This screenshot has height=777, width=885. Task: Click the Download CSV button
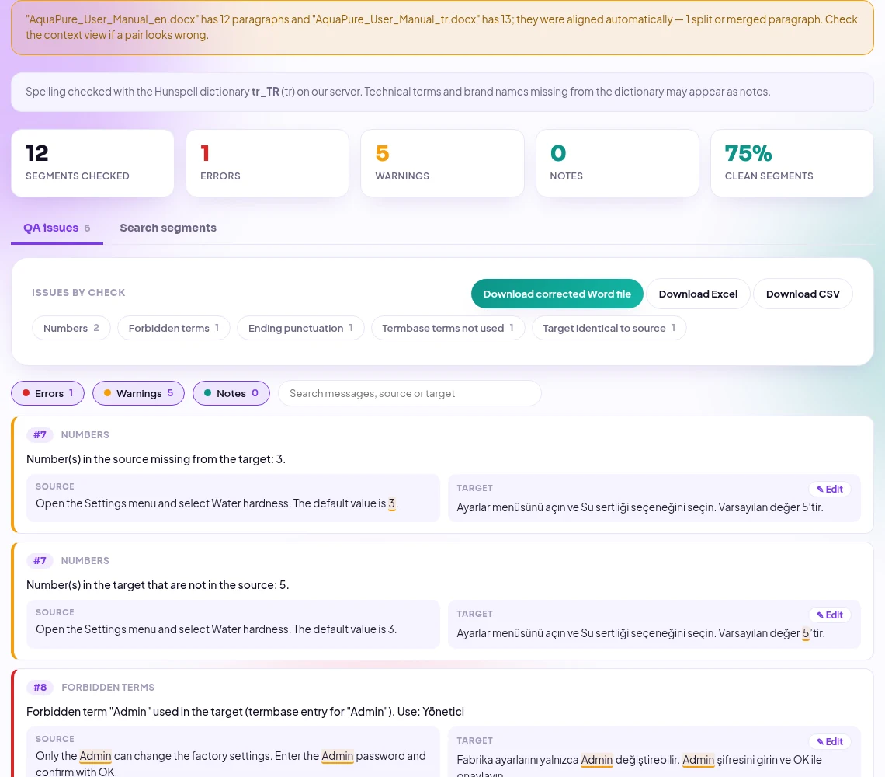click(803, 294)
